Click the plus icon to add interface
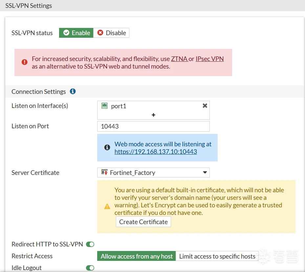Image resolution: width=305 pixels, height=272 pixels. [x=153, y=115]
